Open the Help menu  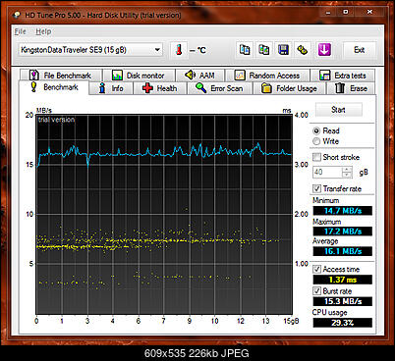pos(43,31)
